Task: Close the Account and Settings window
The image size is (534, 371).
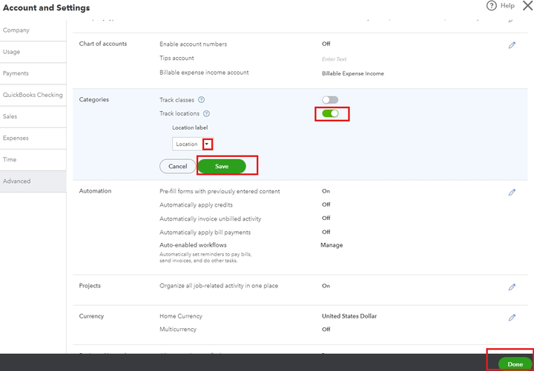Action: 527,6
